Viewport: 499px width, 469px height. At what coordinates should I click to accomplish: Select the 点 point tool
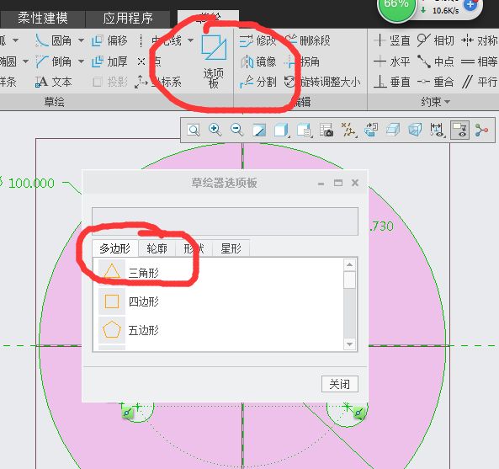(x=149, y=61)
